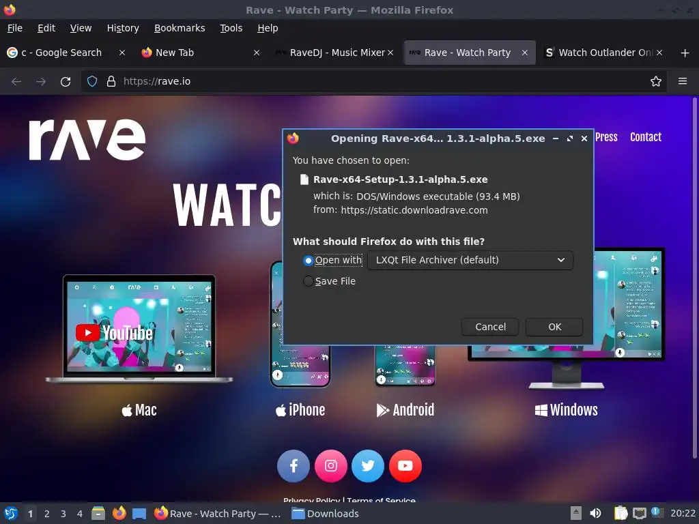The width and height of the screenshot is (699, 524).
Task: Download Rave for Mac
Action: 139,410
